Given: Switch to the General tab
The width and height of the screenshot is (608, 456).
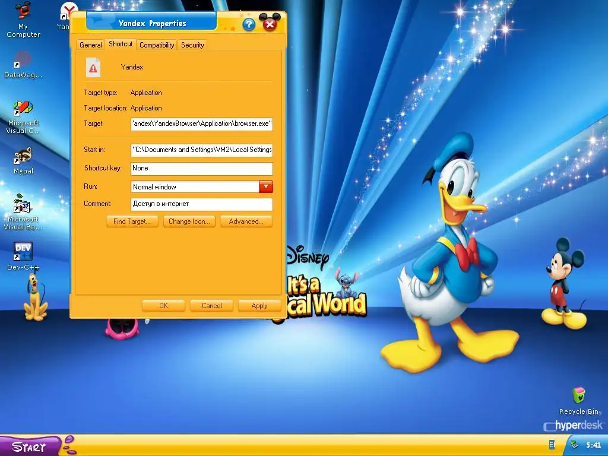Looking at the screenshot, I should pyautogui.click(x=90, y=45).
